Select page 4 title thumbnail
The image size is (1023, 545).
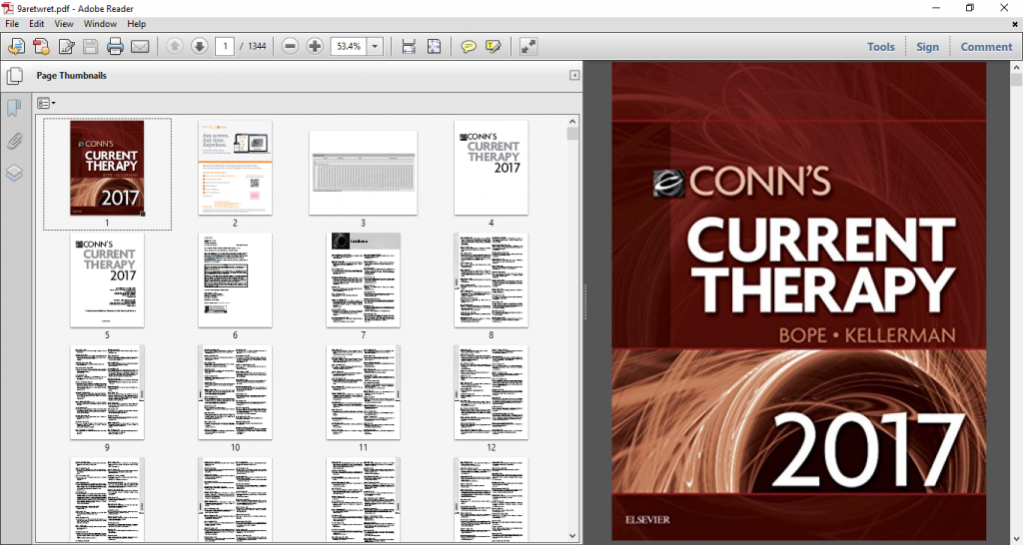point(492,168)
